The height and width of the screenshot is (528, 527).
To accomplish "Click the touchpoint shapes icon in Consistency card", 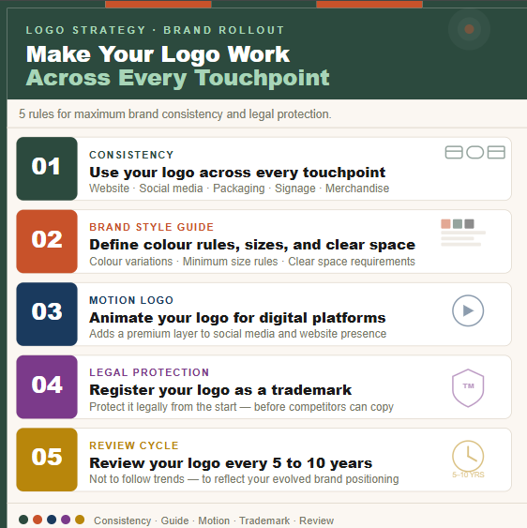I will tap(474, 152).
